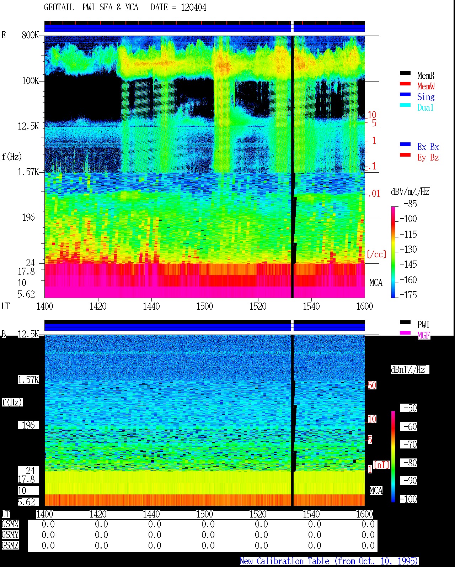Click the dBnT/√Hz magnetic field color bar

pos(393,457)
